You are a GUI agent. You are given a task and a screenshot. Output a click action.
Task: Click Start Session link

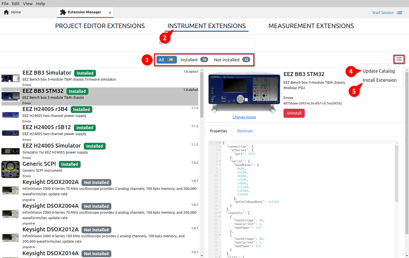(x=383, y=12)
